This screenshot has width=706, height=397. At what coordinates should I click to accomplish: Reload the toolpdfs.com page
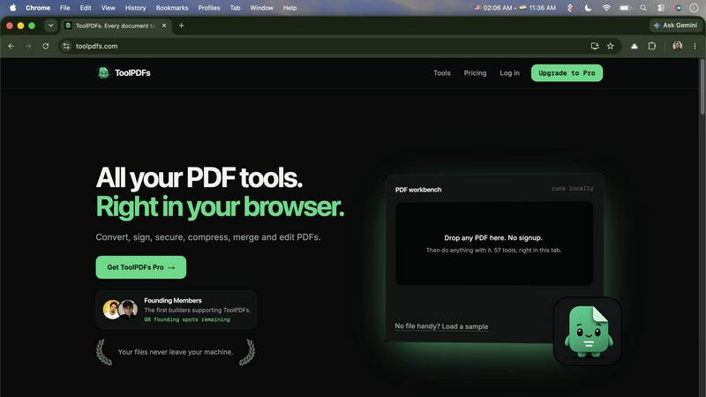tap(46, 46)
